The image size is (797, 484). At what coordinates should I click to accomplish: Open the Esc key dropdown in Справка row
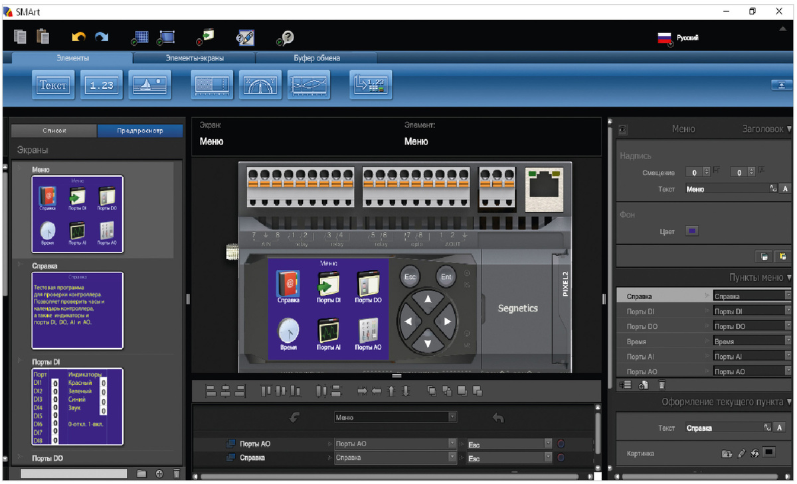coord(509,457)
